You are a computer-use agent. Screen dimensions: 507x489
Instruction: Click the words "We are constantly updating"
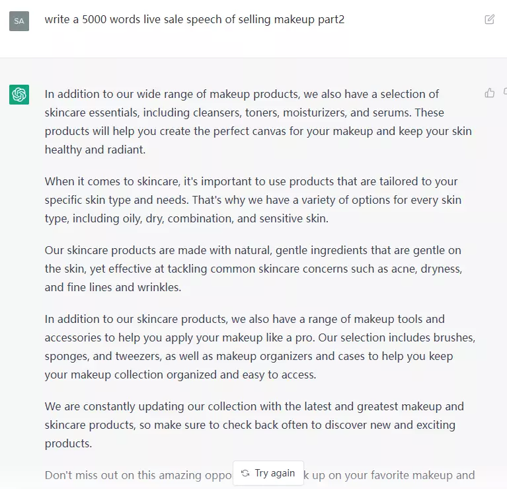tap(110, 406)
